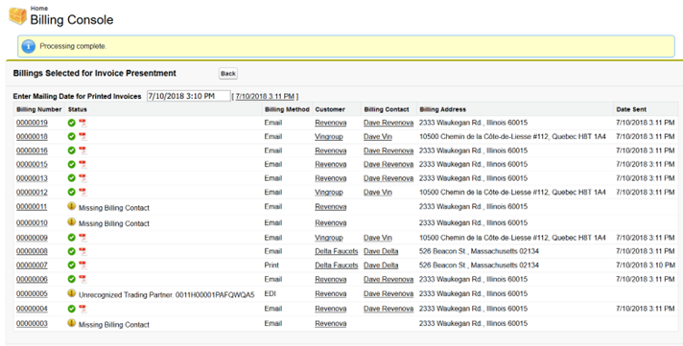Open billing number 00000003

point(32,323)
